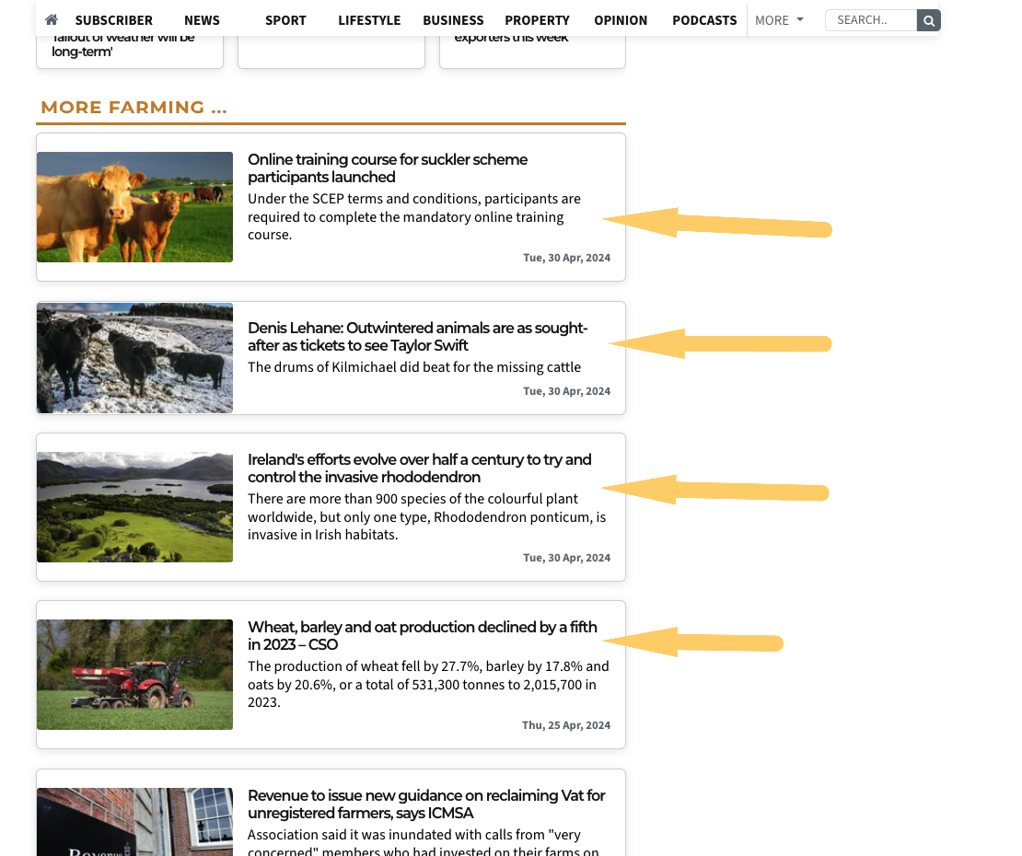
Task: Open the Subscriber menu item
Action: click(x=114, y=20)
